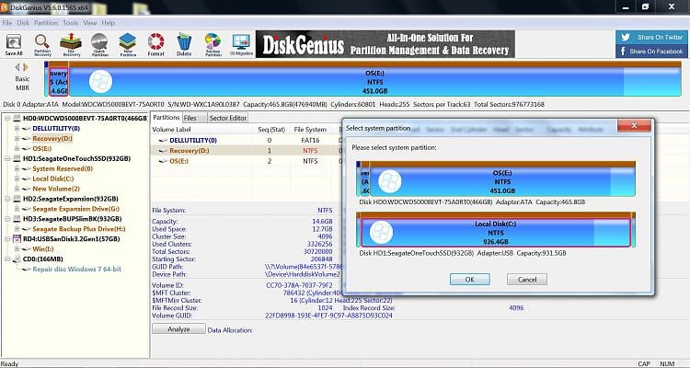This screenshot has width=690, height=368.
Task: Open the Partition menu
Action: [x=46, y=23]
